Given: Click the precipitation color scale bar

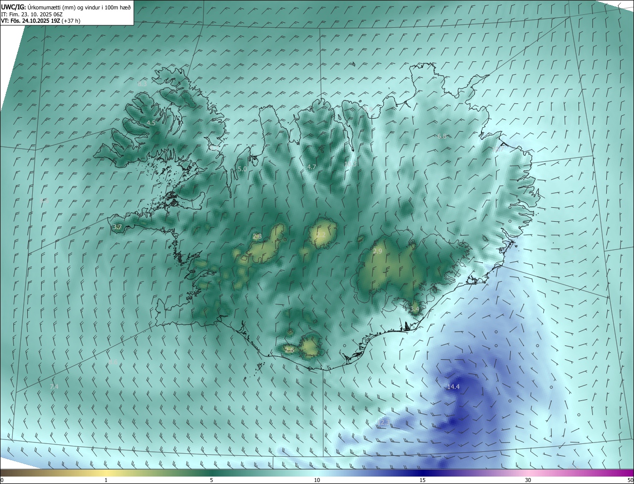Looking at the screenshot, I should tap(317, 472).
